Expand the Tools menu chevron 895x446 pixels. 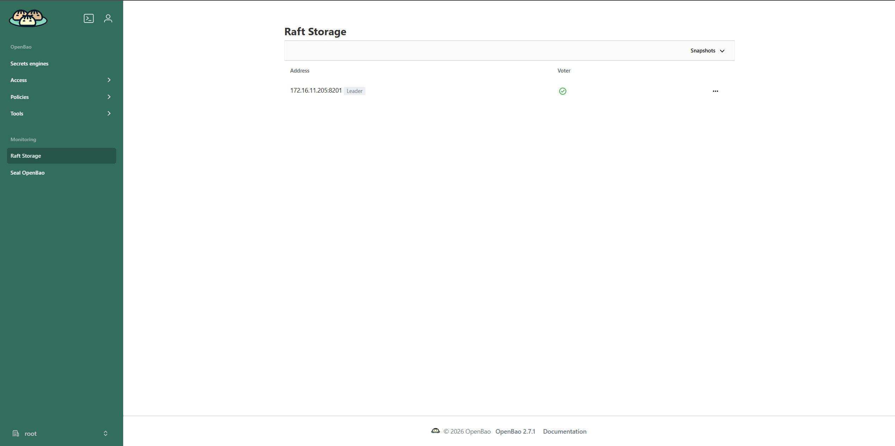tap(109, 113)
